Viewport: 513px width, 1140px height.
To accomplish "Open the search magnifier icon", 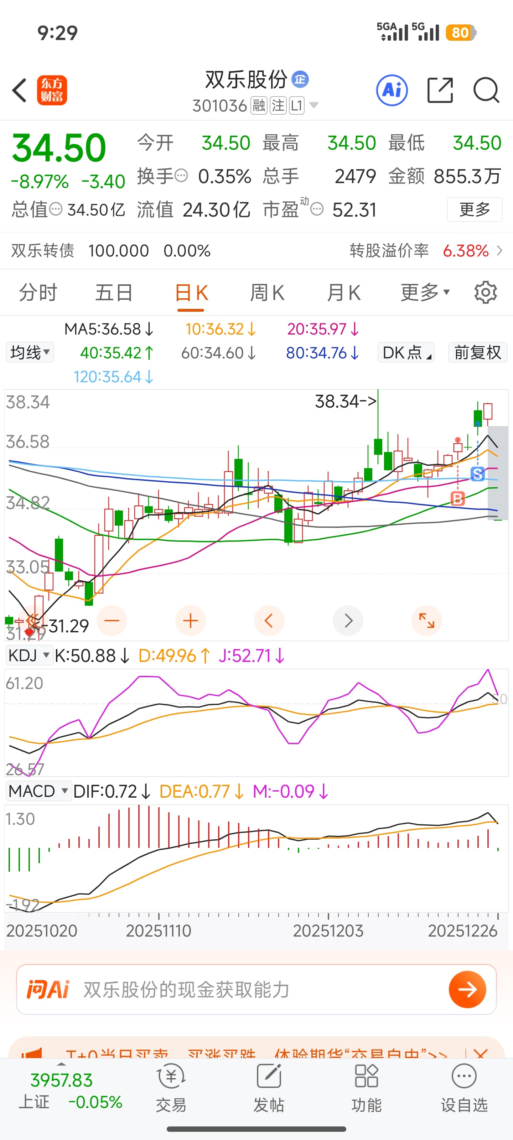I will [x=486, y=90].
